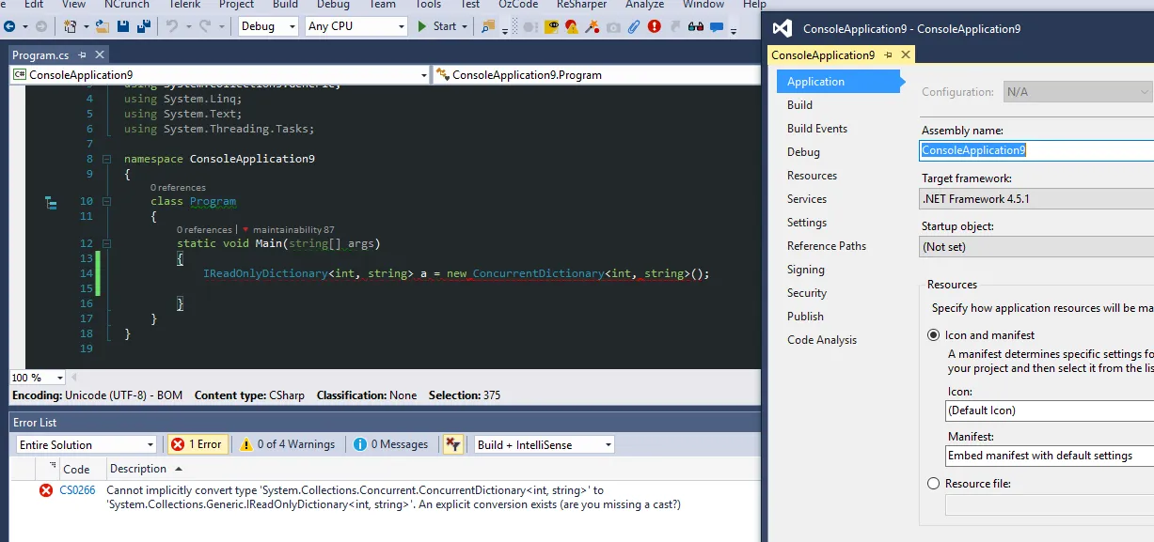
Task: Open the Telerik menu
Action: 183,5
